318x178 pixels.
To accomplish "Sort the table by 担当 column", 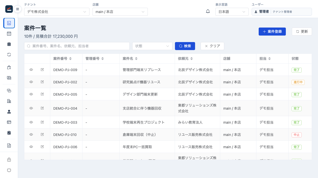I will click(269, 59).
